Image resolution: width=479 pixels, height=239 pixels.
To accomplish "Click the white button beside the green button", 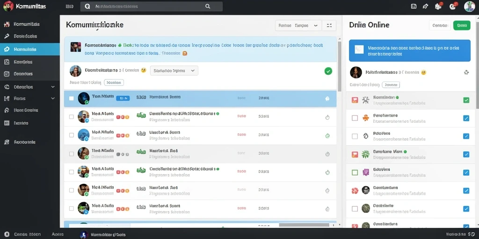I will tap(440, 25).
